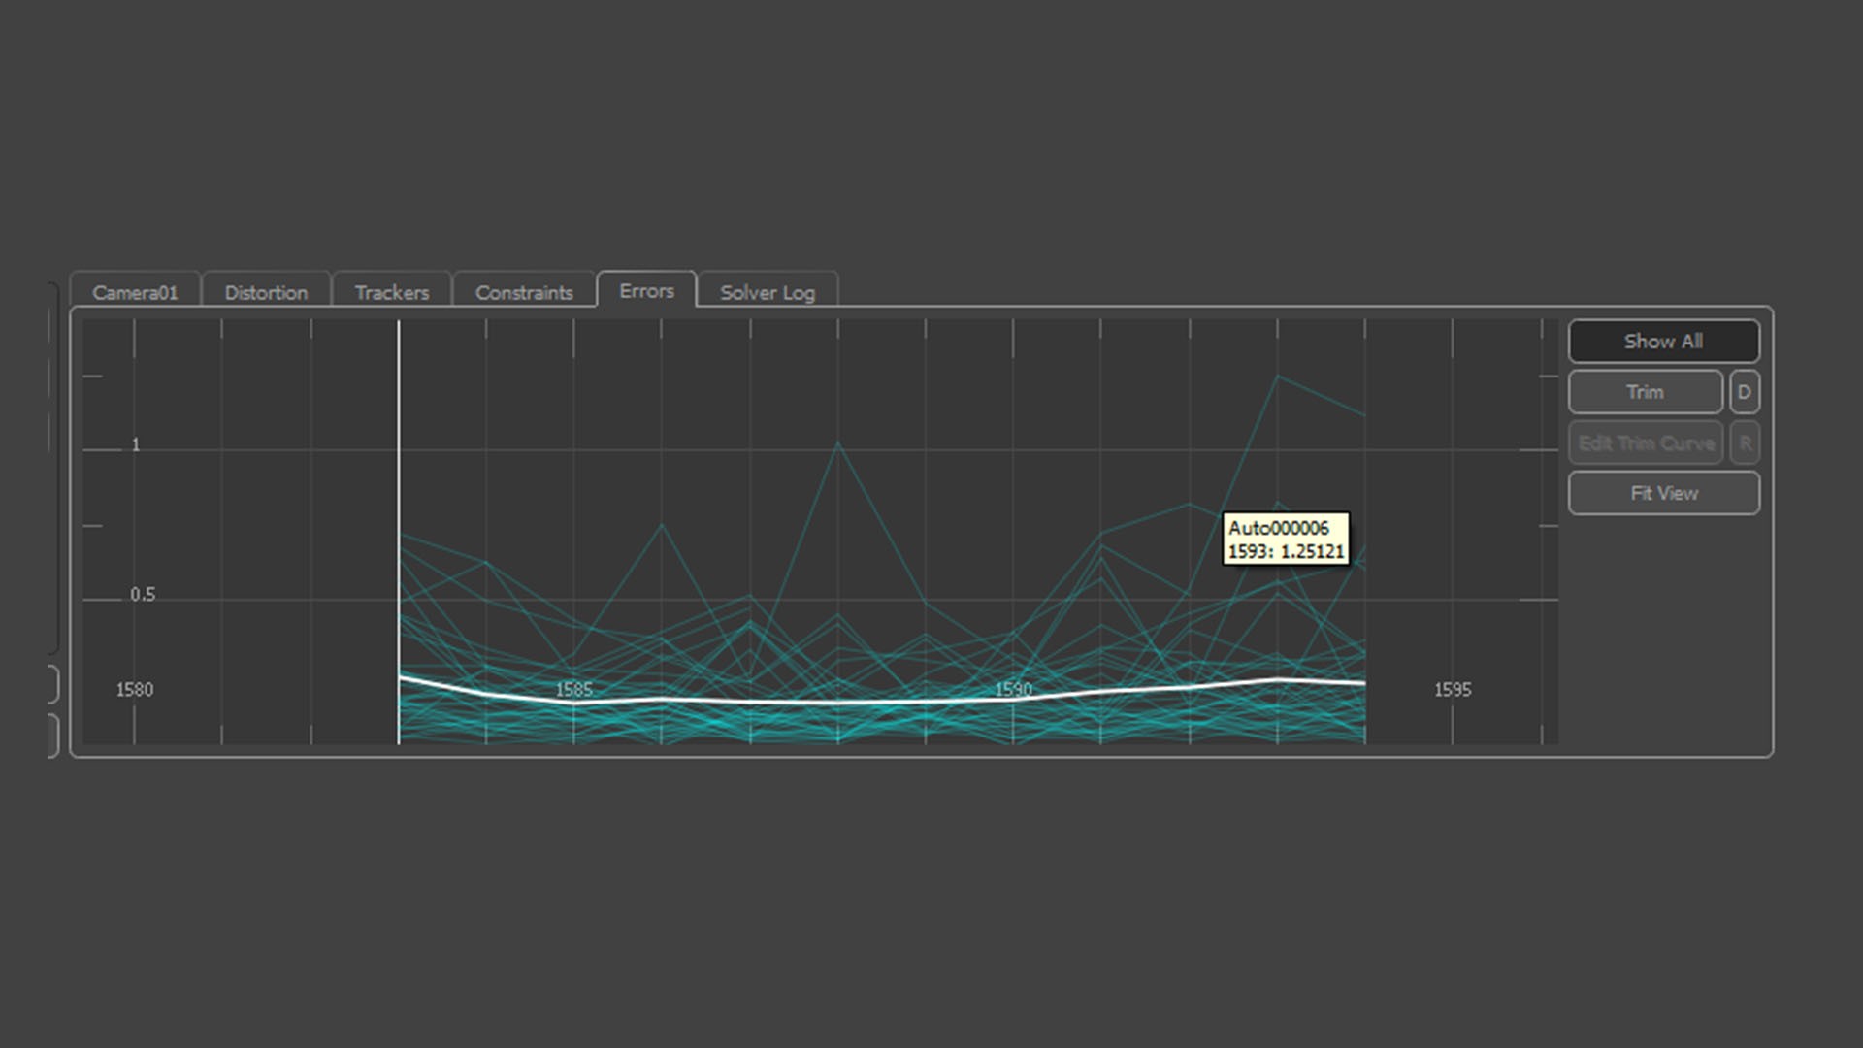Click the D button beside Trim
Screen dimensions: 1863x1048
pos(1744,392)
